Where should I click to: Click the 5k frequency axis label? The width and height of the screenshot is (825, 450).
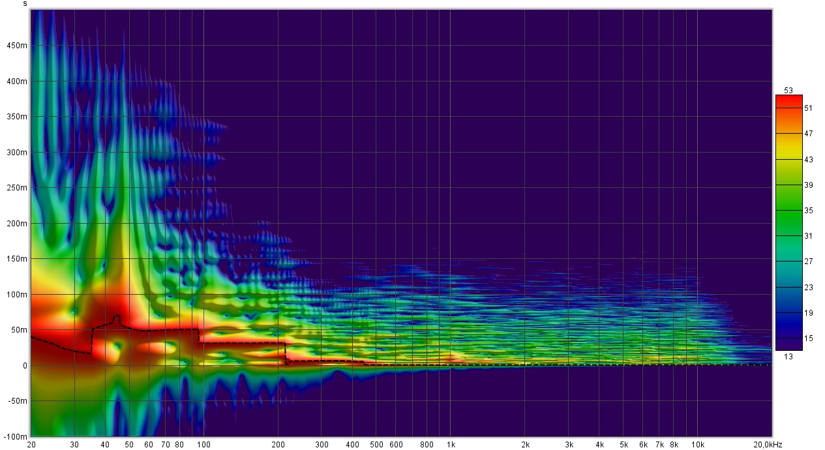point(623,445)
